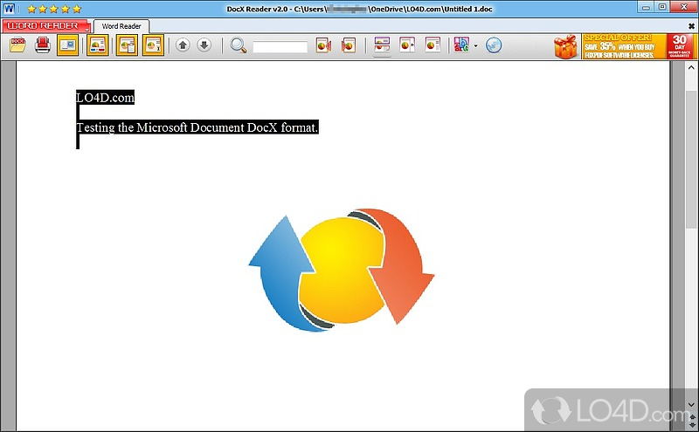Image resolution: width=699 pixels, height=432 pixels.
Task: Expand the dropdown arrow beside abc icon
Action: pos(476,45)
